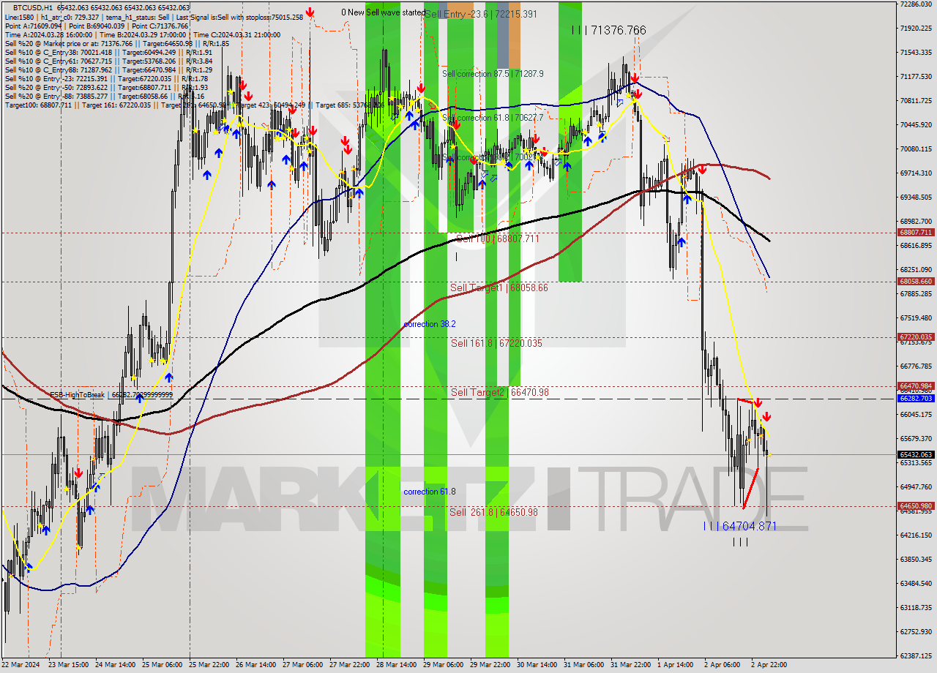
Task: Click the 66045.170 price axis value
Action: pos(916,415)
